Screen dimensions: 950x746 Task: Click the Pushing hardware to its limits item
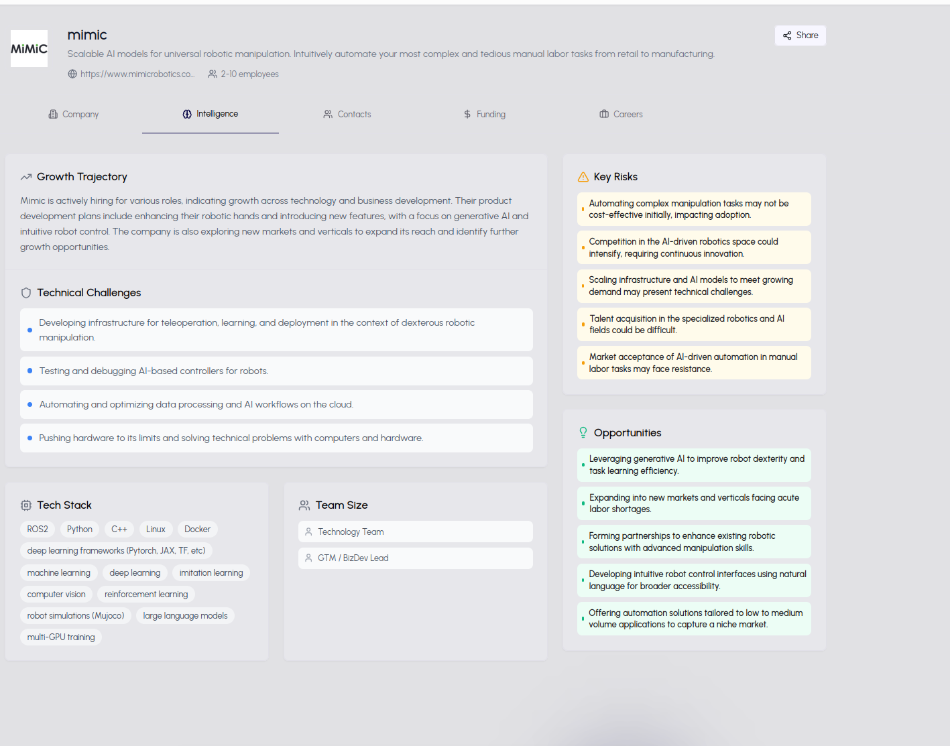tap(276, 438)
